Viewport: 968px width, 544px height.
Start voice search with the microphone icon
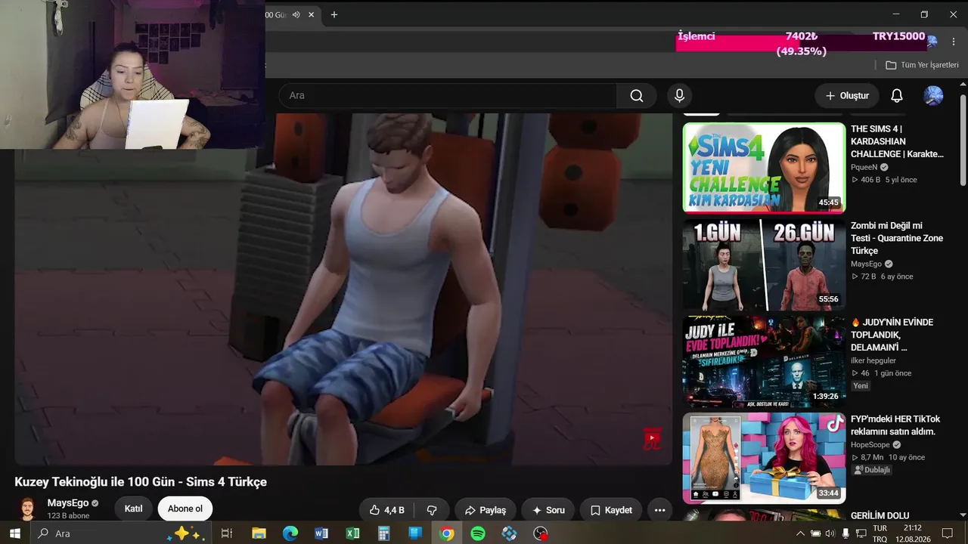point(679,96)
